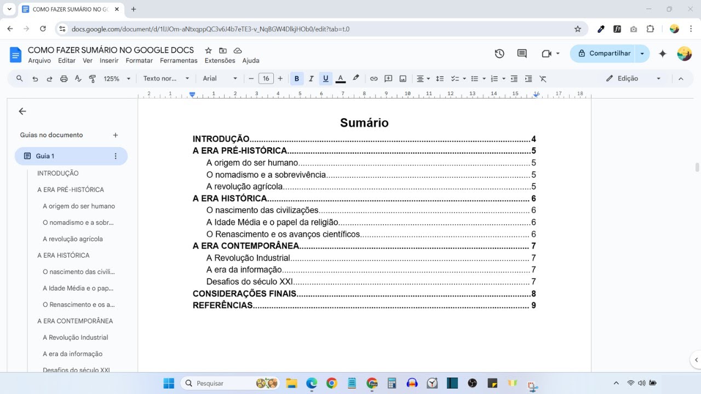Move the document to a folder
This screenshot has width=701, height=394.
[x=223, y=50]
